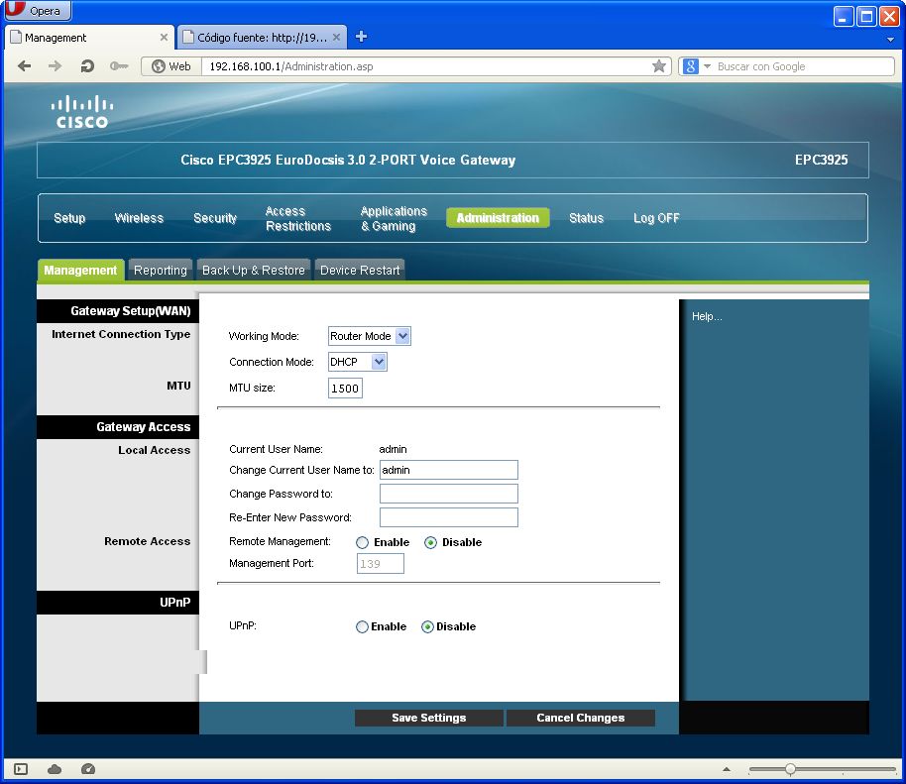Enable UPnP radio button
906x784 pixels.
coord(362,626)
